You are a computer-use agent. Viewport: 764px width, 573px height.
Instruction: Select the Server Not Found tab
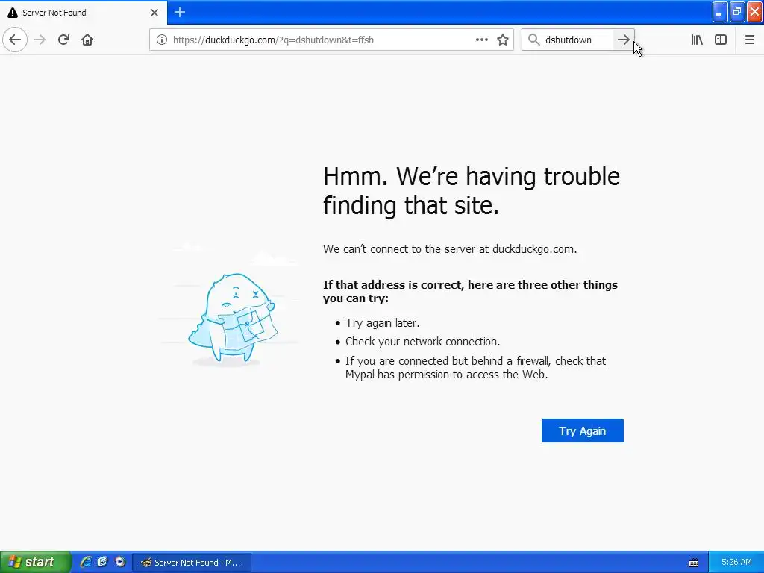84,12
